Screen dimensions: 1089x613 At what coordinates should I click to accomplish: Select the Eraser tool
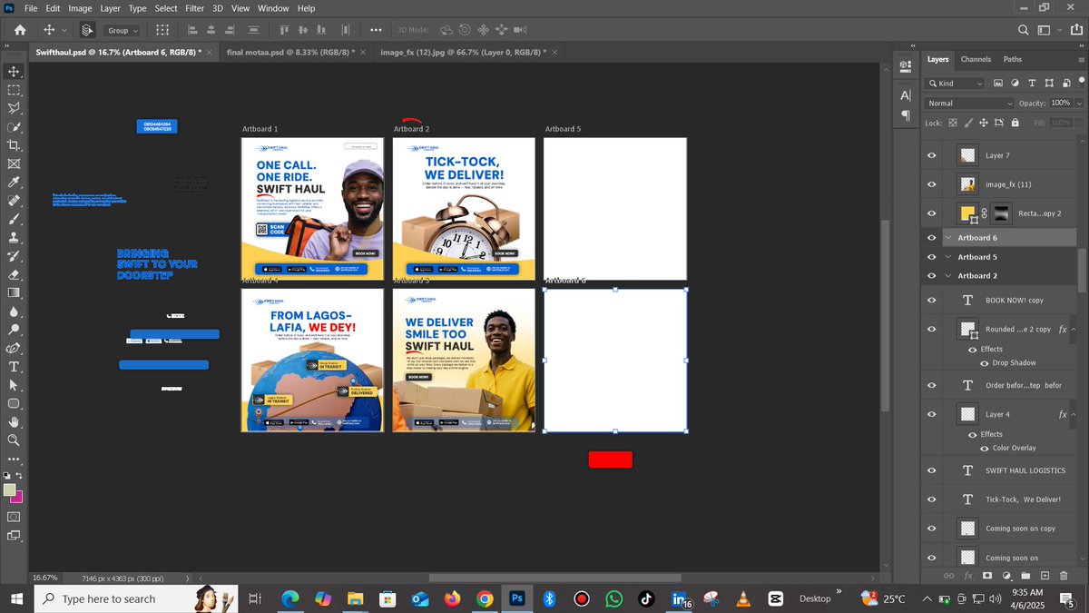click(x=14, y=274)
